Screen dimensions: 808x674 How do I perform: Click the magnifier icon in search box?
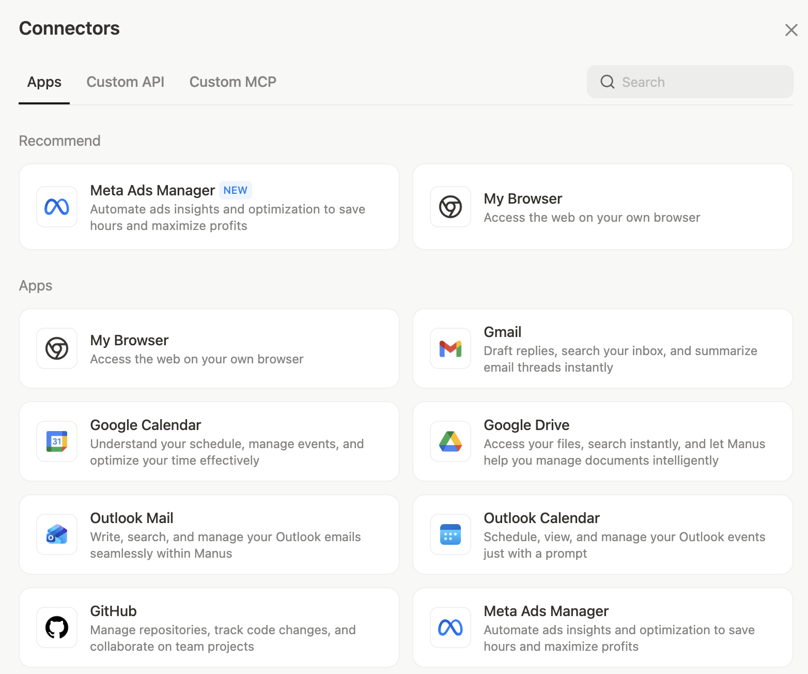(x=608, y=82)
